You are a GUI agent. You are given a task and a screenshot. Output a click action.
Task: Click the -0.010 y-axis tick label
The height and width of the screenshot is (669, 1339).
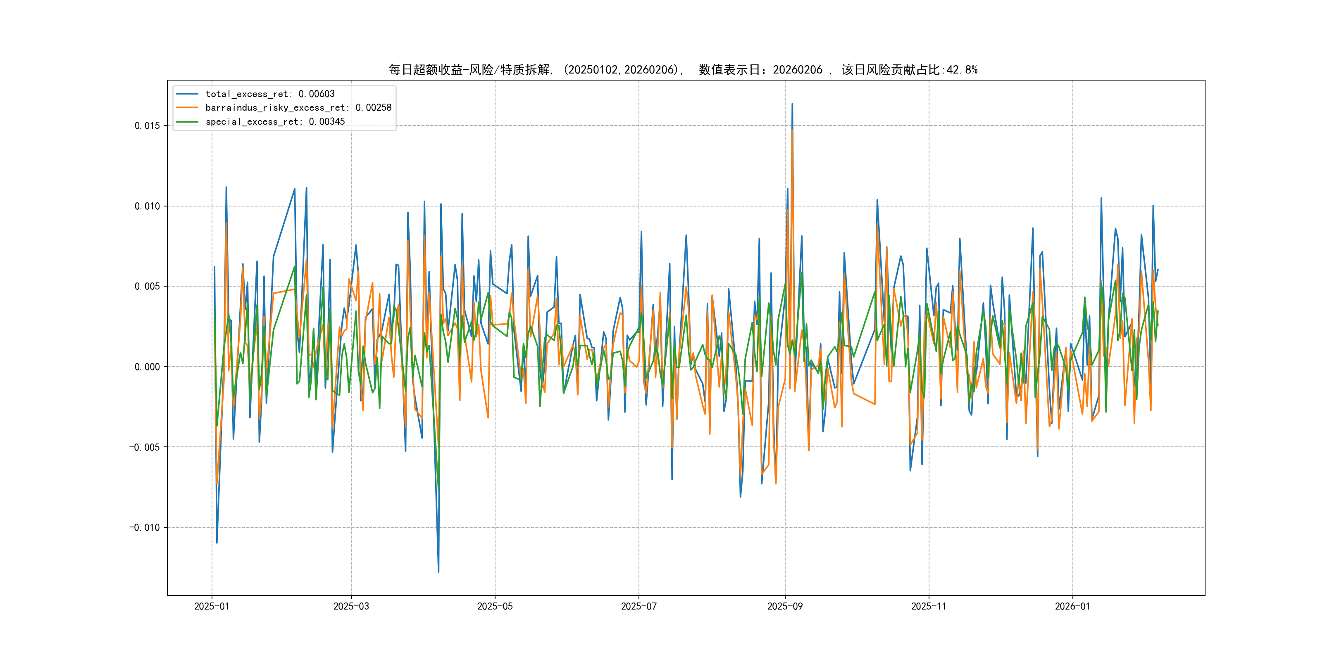145,528
